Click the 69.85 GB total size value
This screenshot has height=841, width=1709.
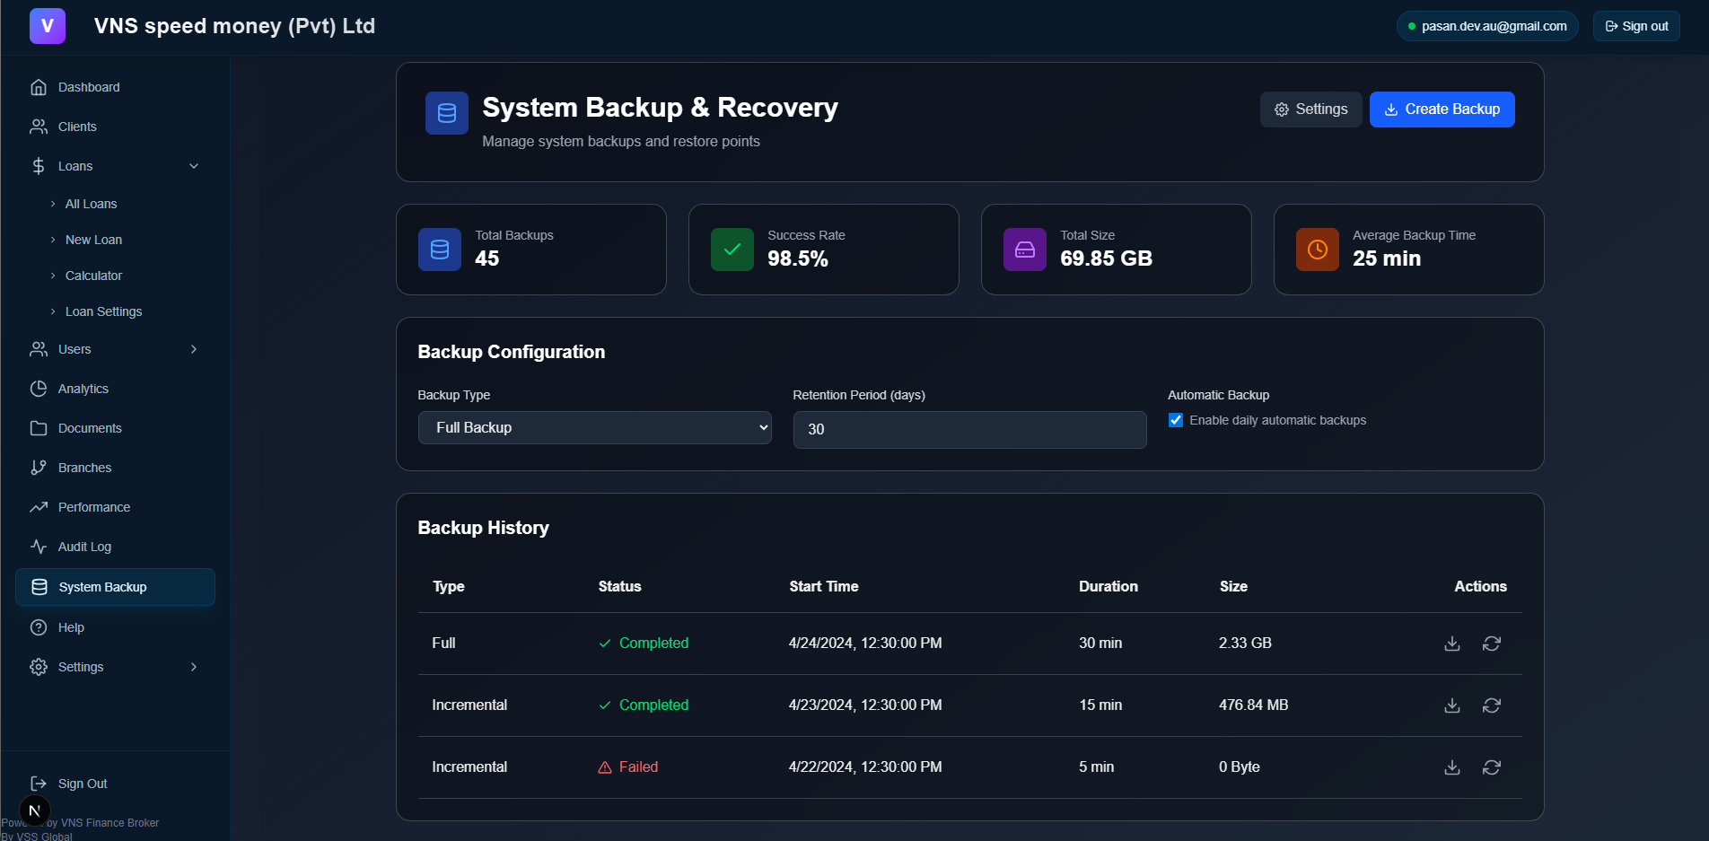1106,258
